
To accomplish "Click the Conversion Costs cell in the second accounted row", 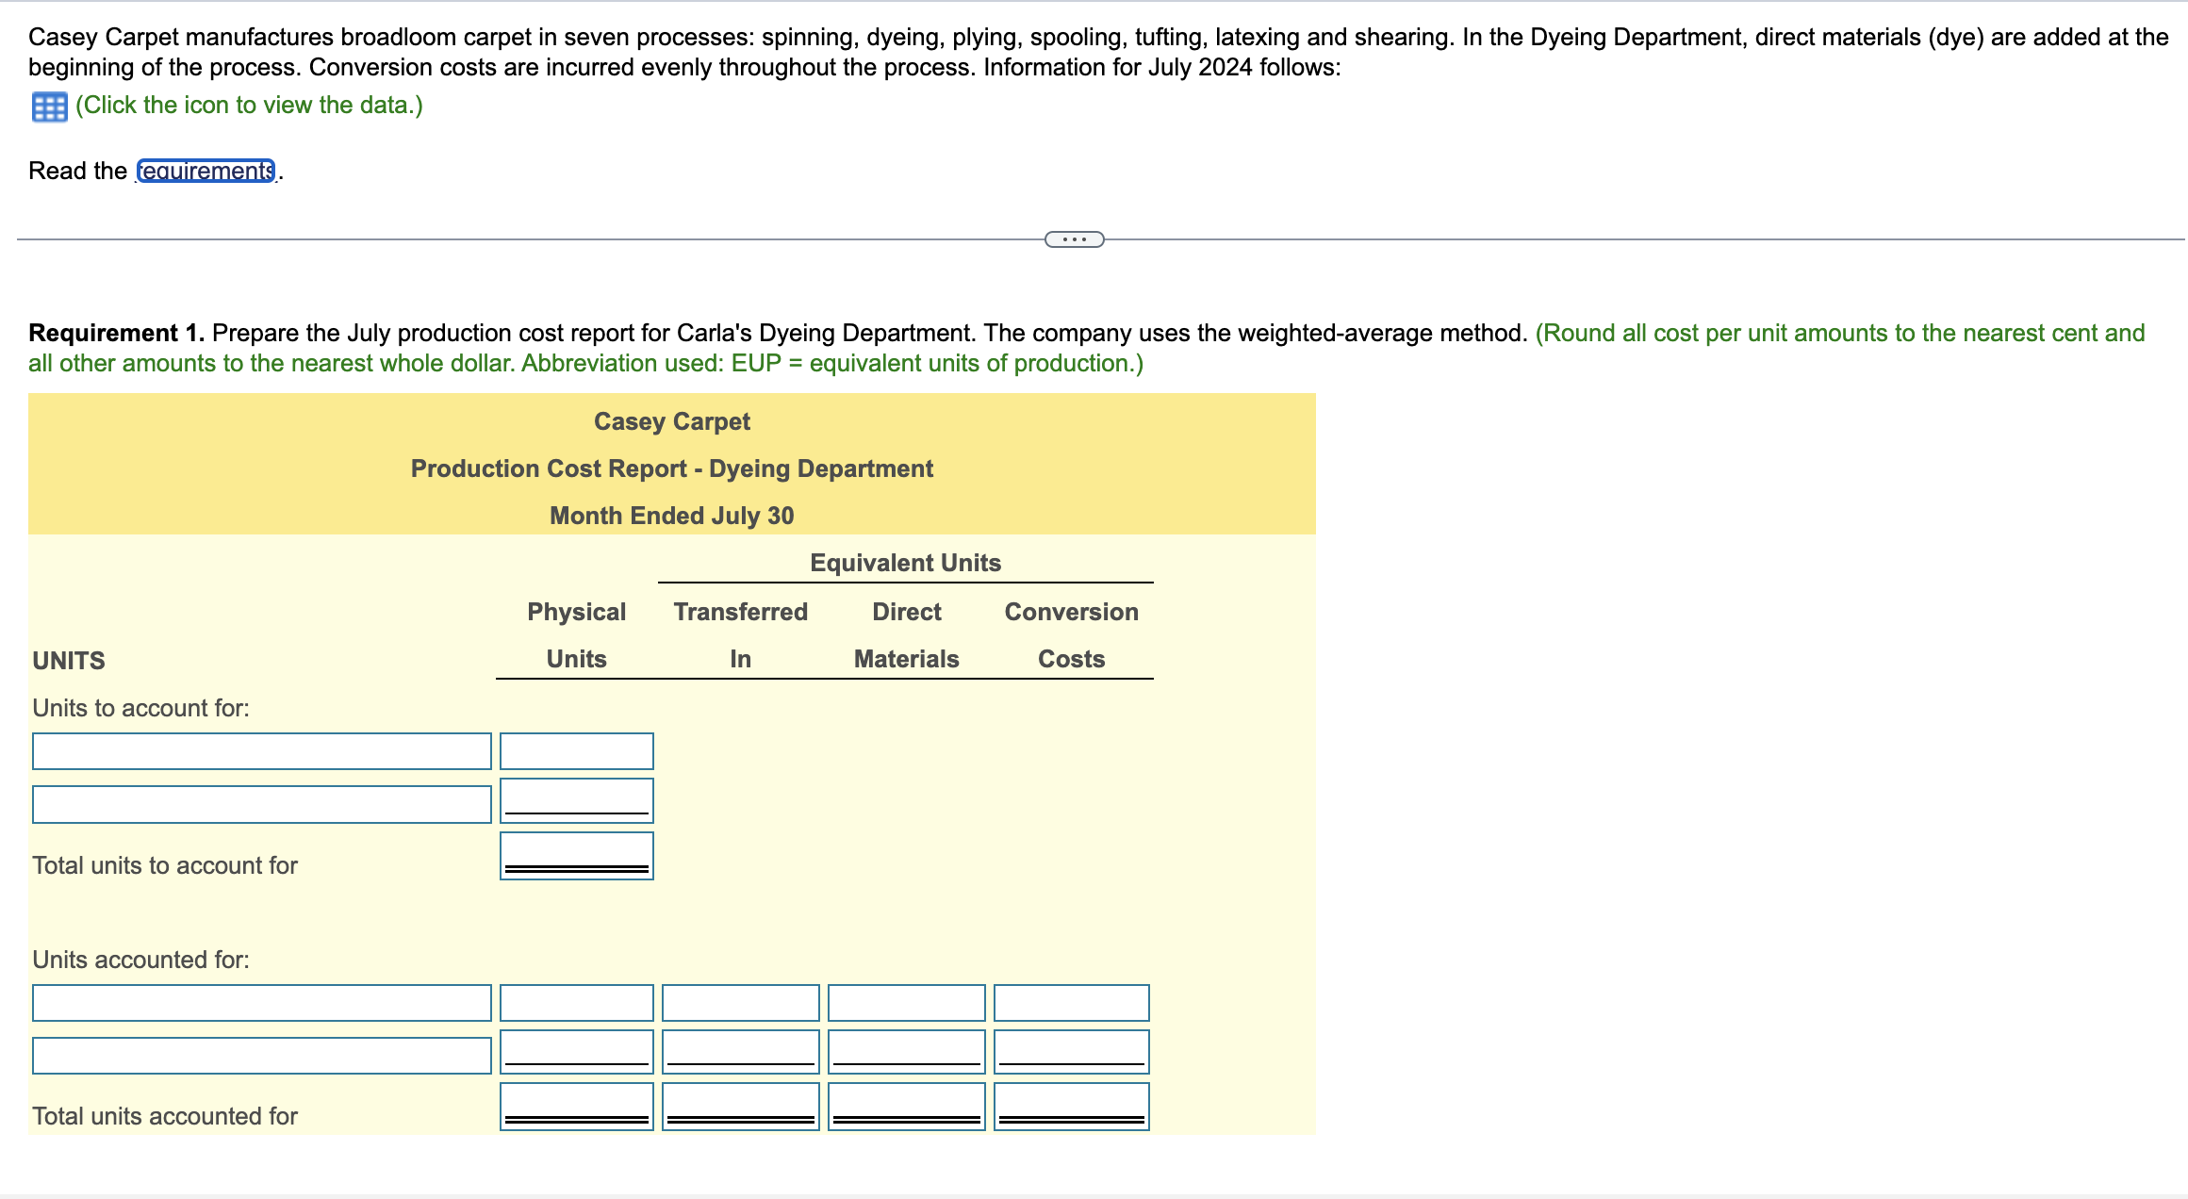I will point(1071,1051).
